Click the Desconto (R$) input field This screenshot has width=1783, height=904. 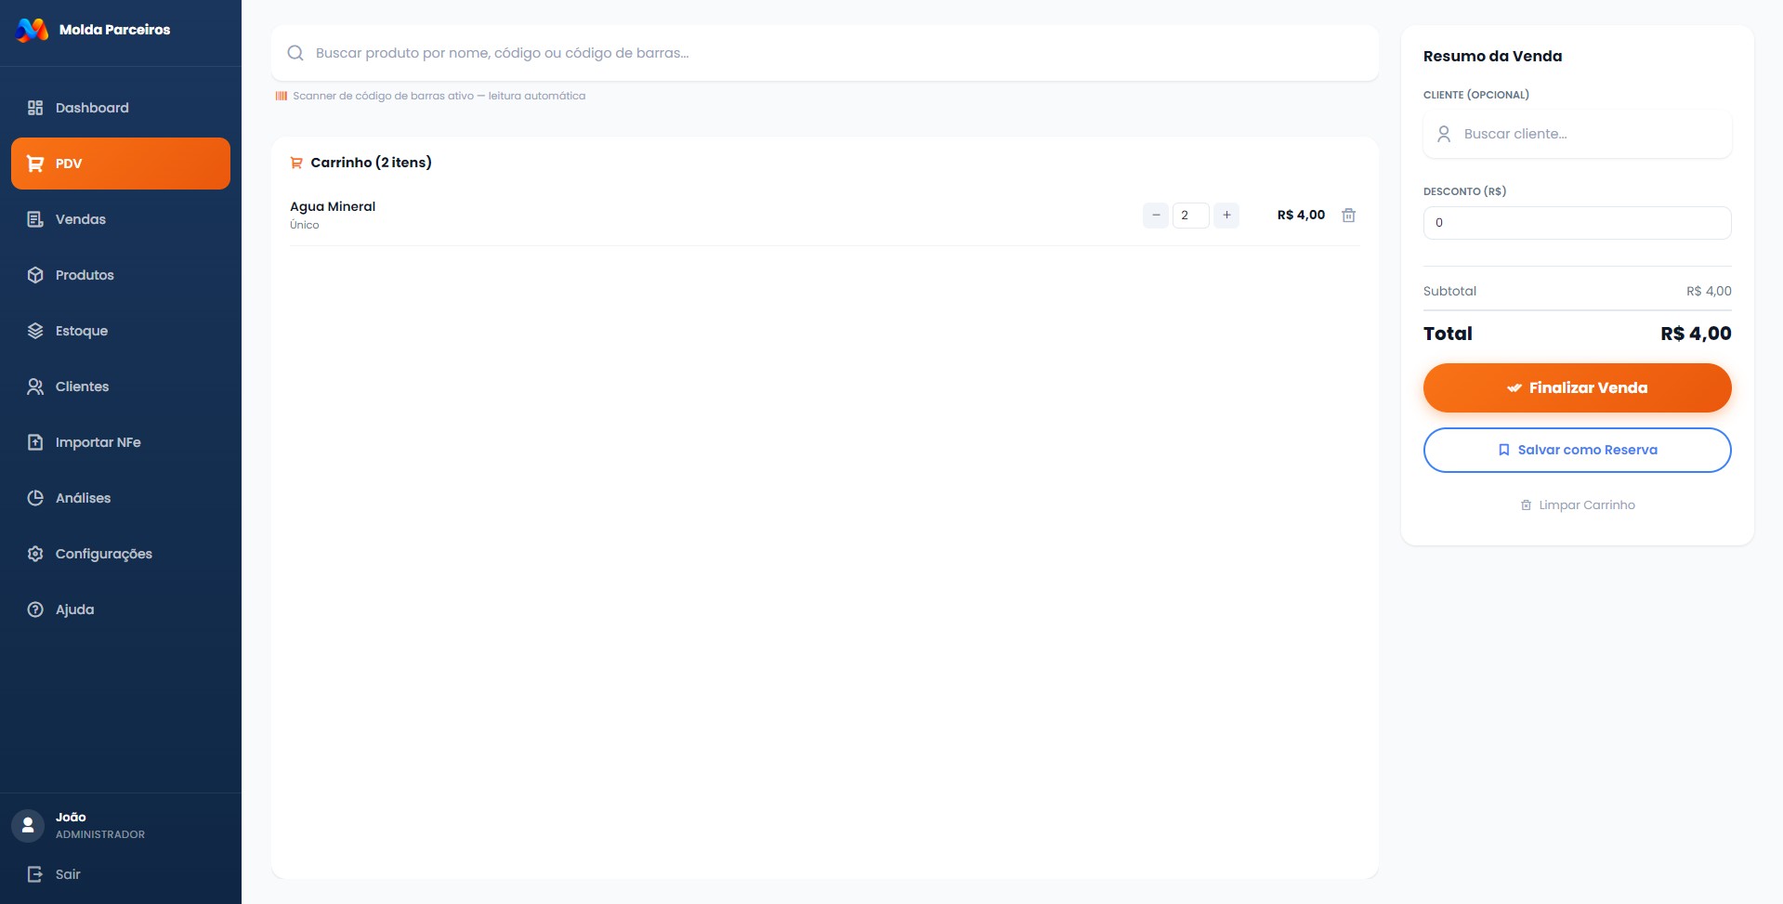coord(1577,223)
